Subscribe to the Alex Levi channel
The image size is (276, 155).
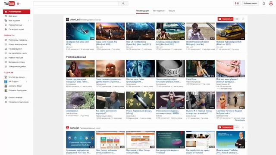(225, 19)
